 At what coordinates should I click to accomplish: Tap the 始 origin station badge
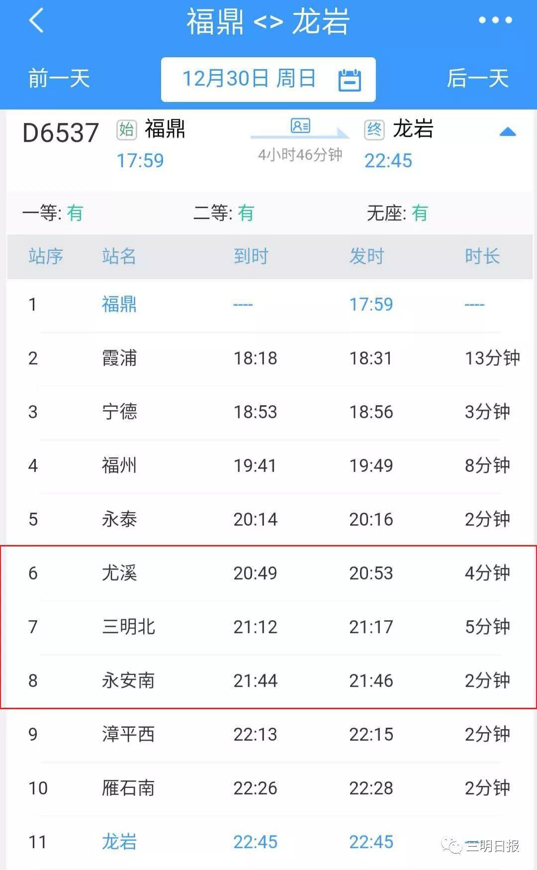coord(126,130)
